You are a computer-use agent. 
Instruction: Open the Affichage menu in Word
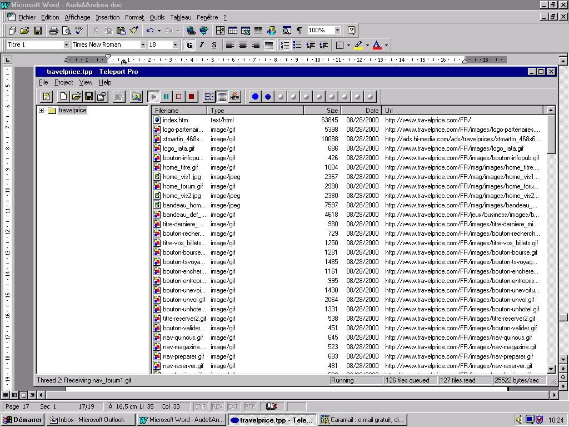(77, 17)
